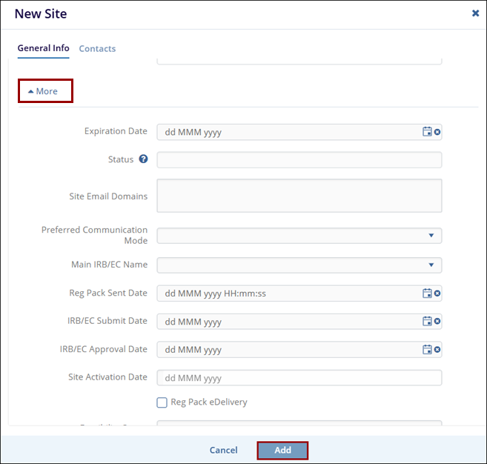Screen dimensions: 487x464
Task: Click the Cancel link
Action: pyautogui.click(x=223, y=450)
